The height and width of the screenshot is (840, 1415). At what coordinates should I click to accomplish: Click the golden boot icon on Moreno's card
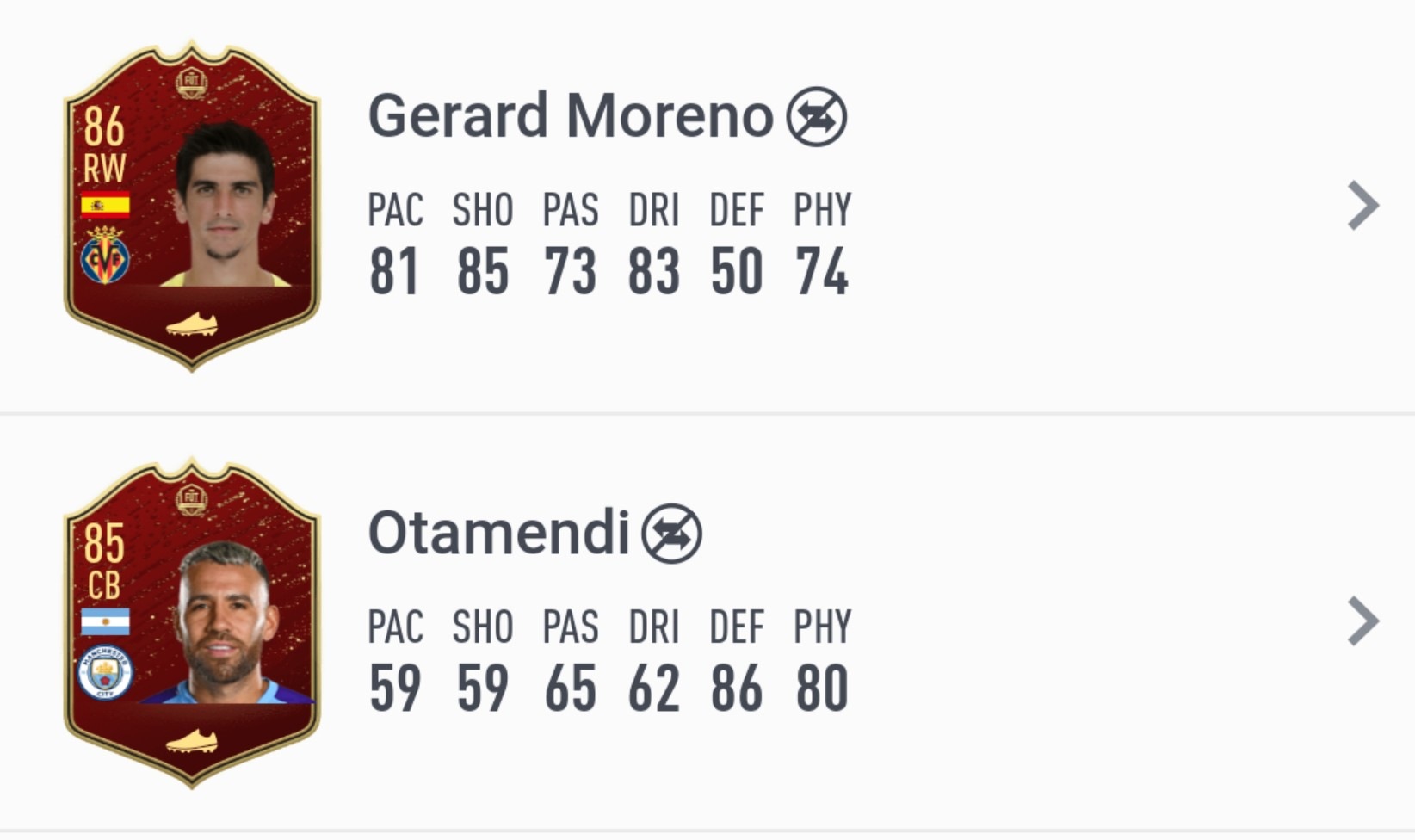[x=191, y=324]
